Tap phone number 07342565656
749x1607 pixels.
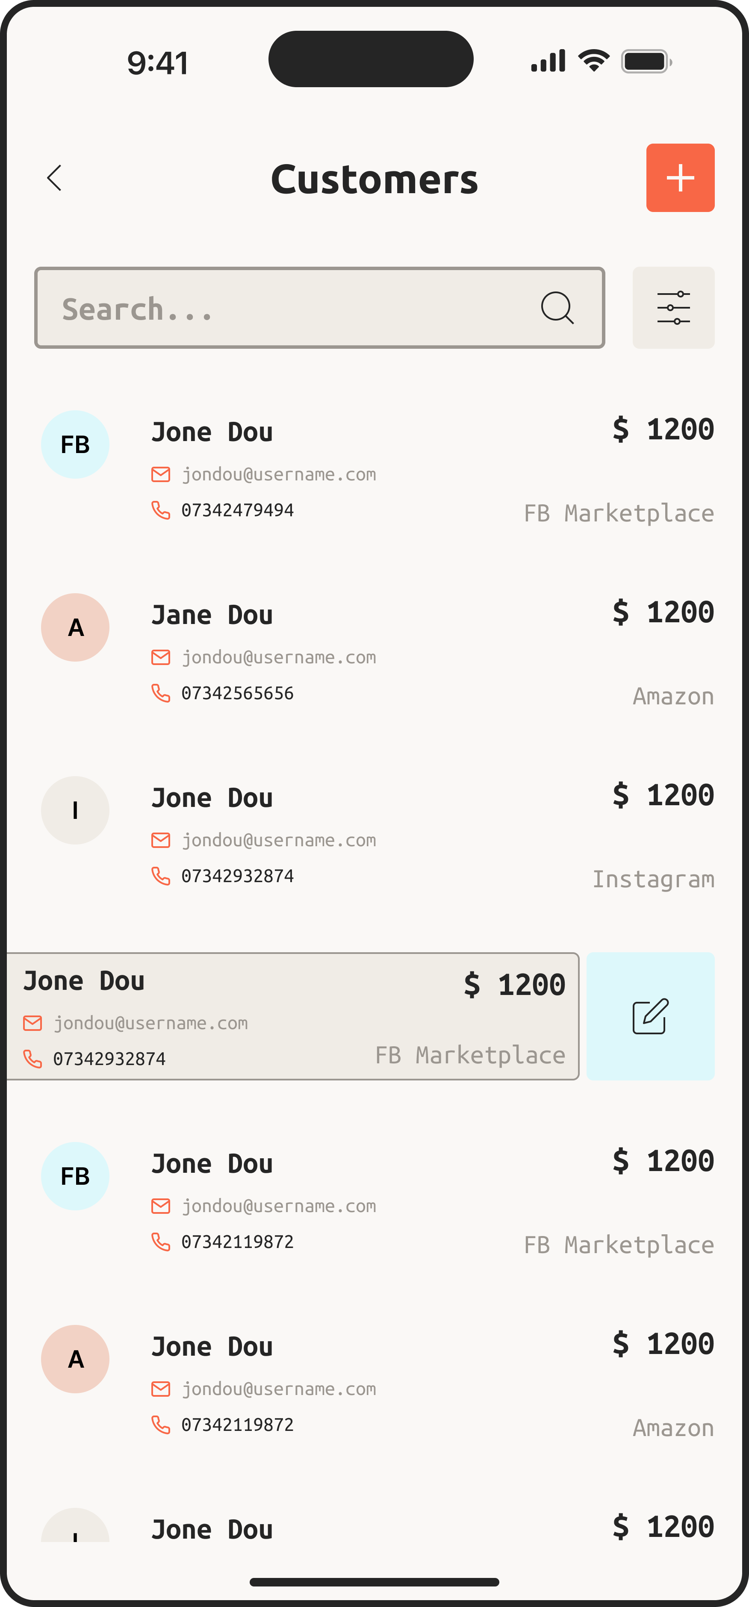(x=237, y=693)
